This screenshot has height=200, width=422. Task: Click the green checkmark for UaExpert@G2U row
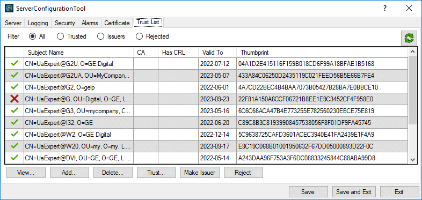(14, 64)
